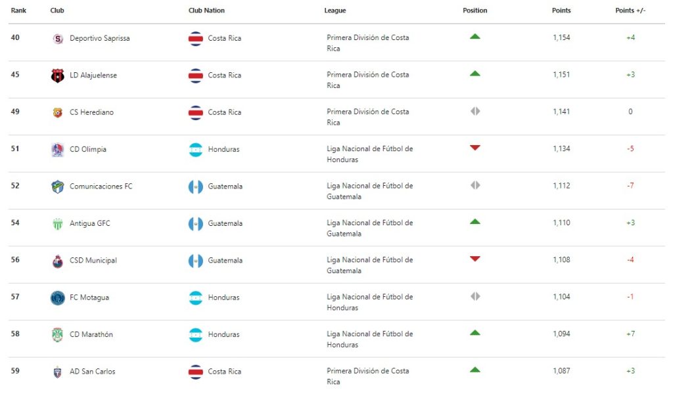Screen dimensions: 673x394
Task: Click the CD Olimpia club crest
Action: coord(58,150)
